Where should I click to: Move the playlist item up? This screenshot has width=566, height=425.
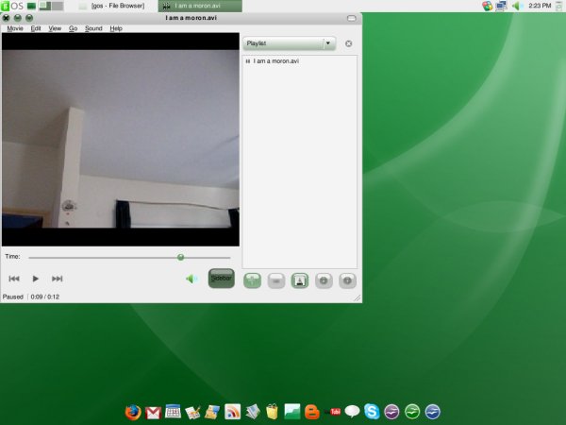pos(324,280)
